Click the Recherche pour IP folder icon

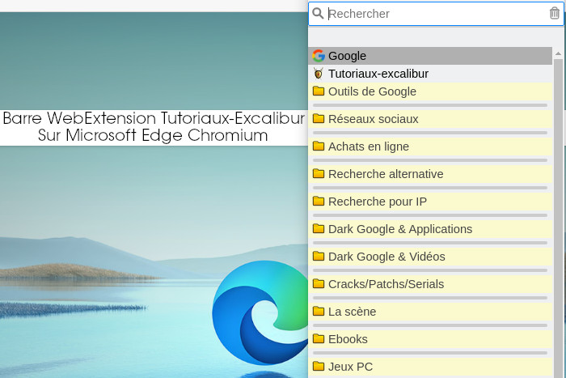pos(319,201)
